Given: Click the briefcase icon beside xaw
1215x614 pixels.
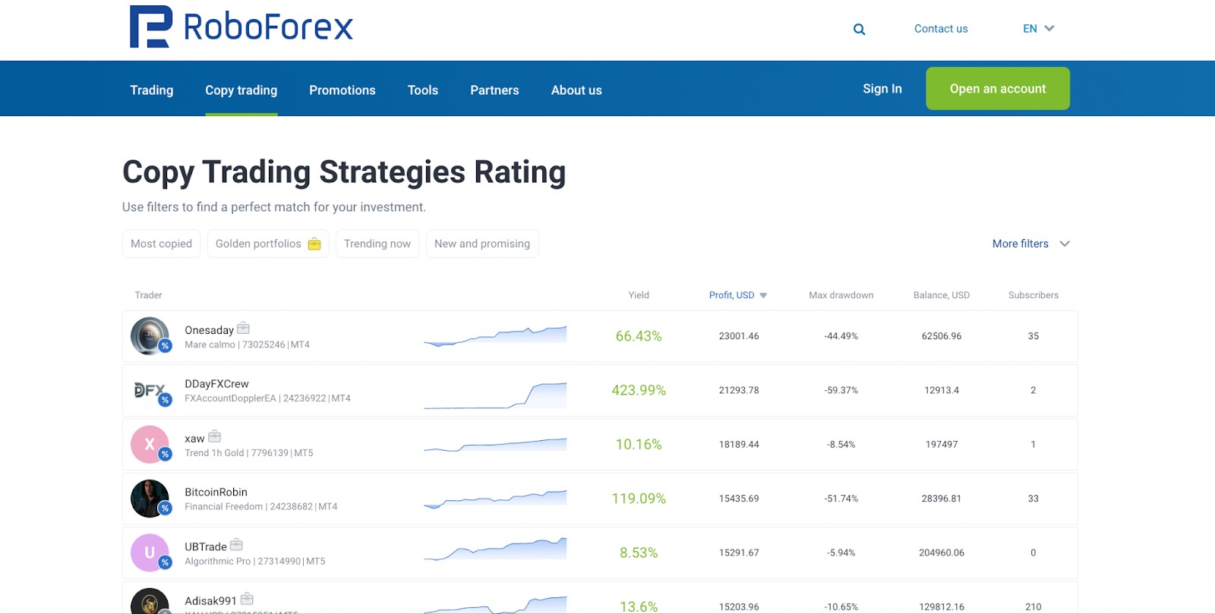Looking at the screenshot, I should [214, 436].
